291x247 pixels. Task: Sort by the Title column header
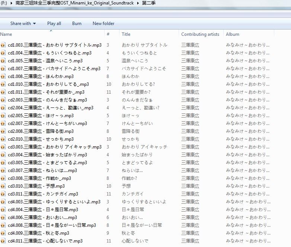[x=149, y=34]
